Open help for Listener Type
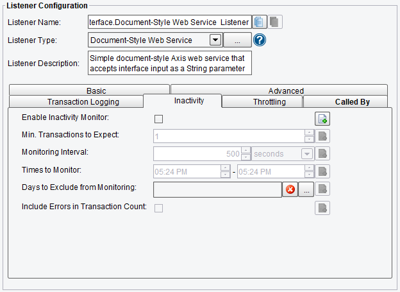This screenshot has width=400, height=292. [x=260, y=40]
